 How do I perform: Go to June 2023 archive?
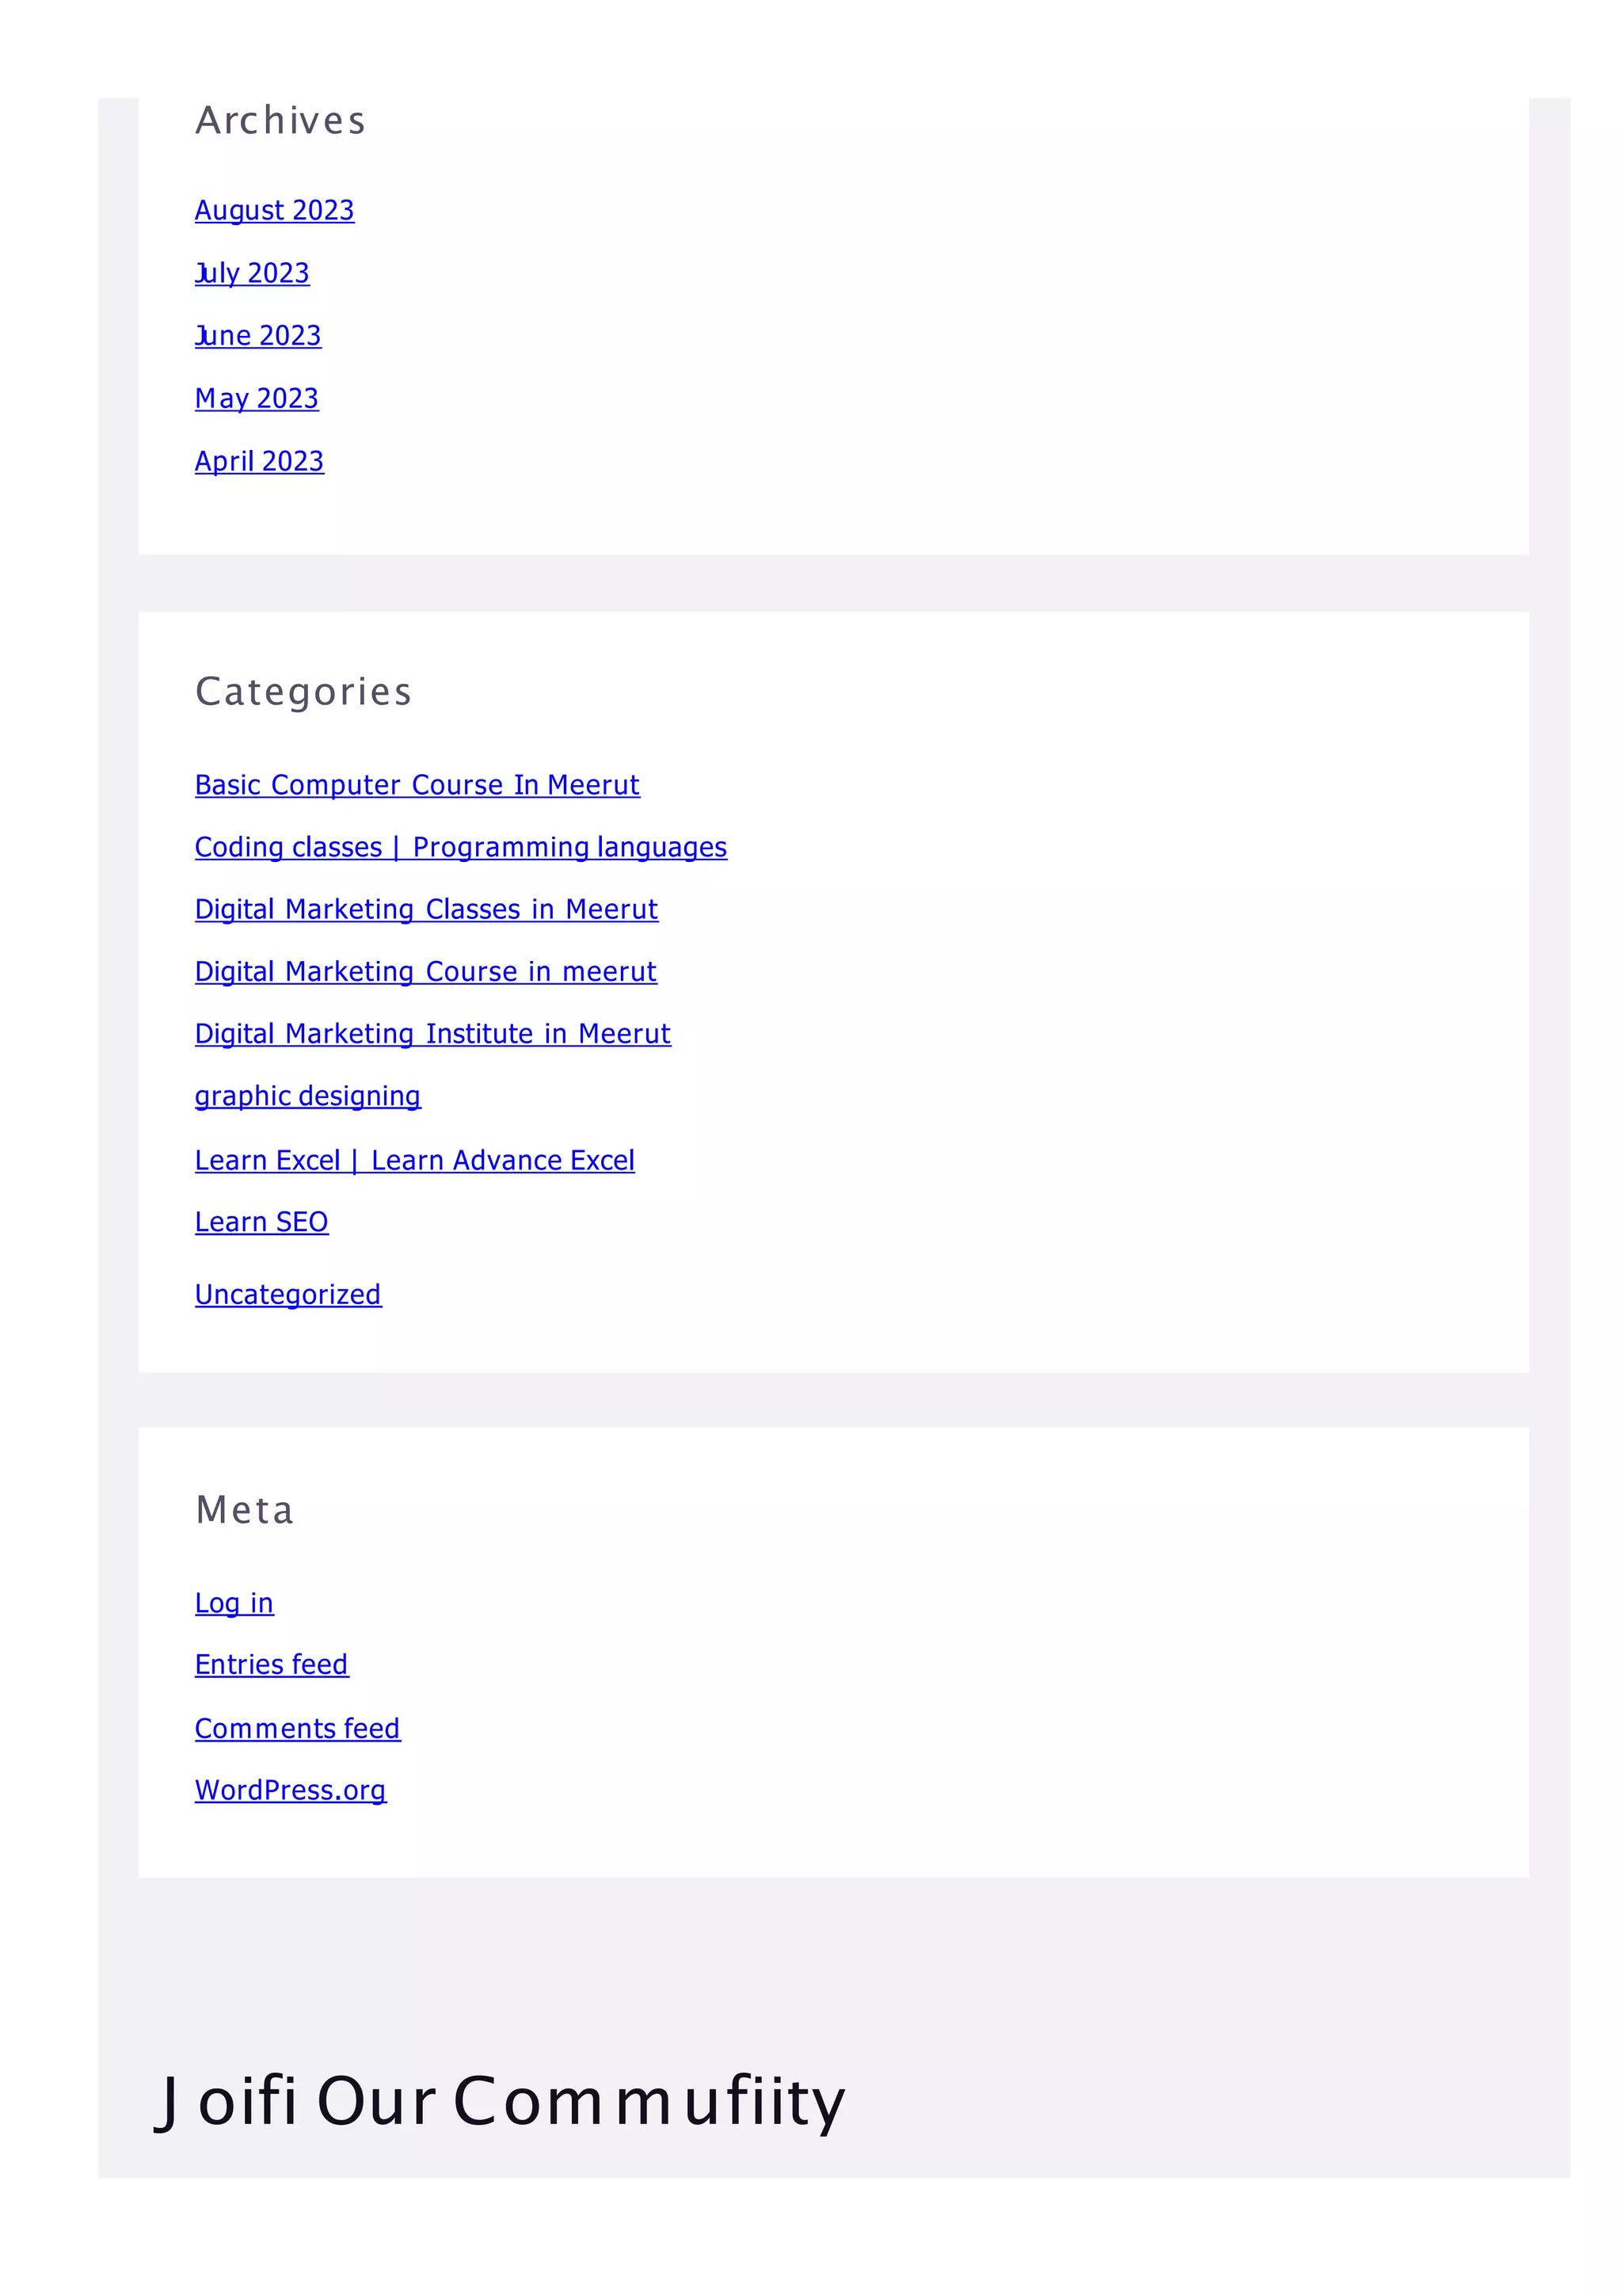pos(258,335)
